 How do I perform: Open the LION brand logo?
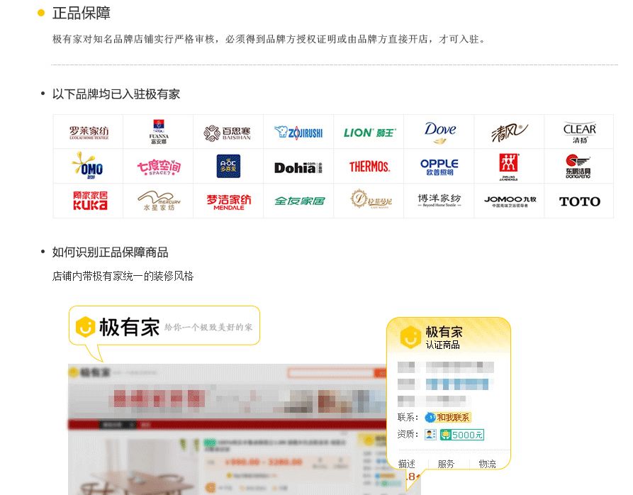click(369, 133)
